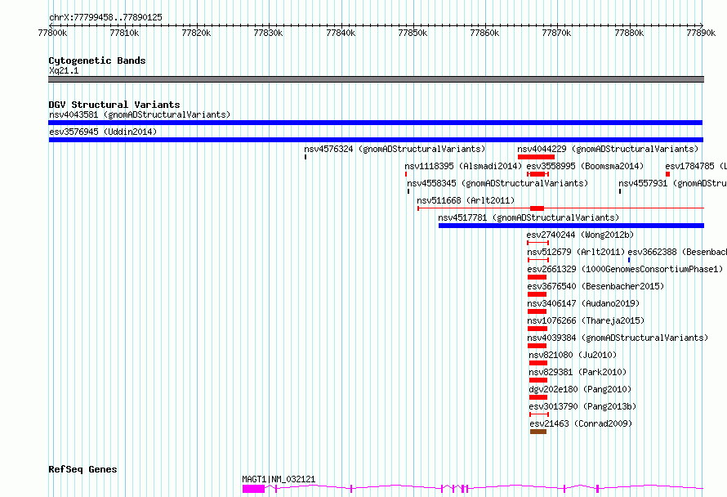Click dgv202e180 (Pang2010) label
727x497 pixels.
click(x=580, y=389)
